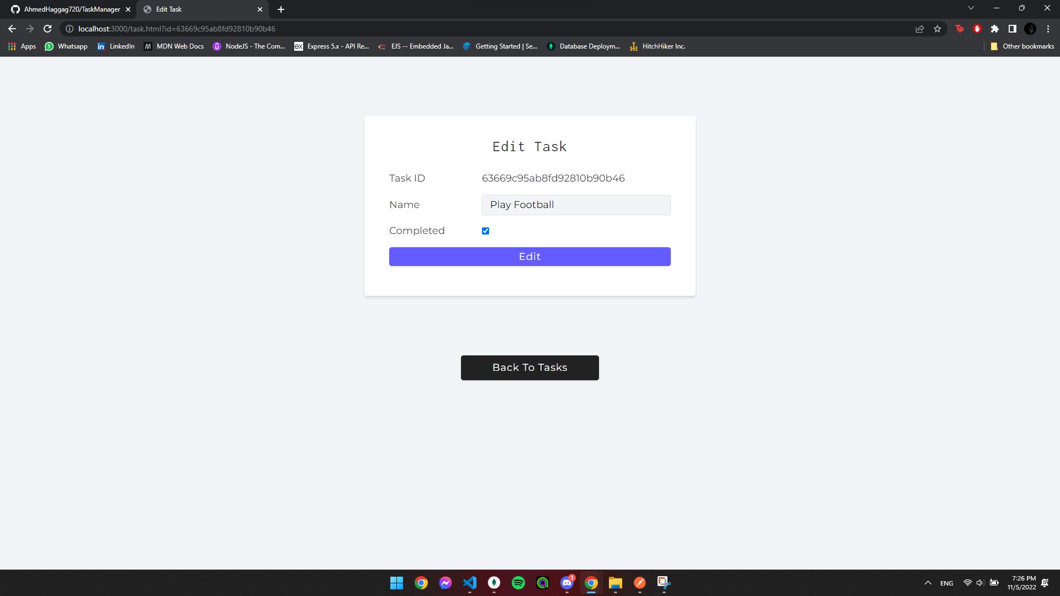Screen dimensions: 1060x596
Task: Open first Chrome icon in taskbar
Action: 421,583
